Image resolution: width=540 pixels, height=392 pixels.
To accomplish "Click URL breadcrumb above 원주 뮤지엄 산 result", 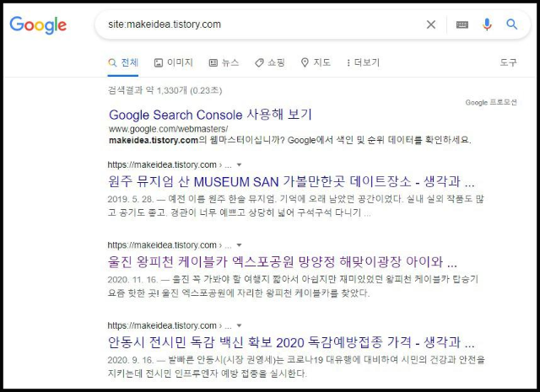I will (170, 165).
